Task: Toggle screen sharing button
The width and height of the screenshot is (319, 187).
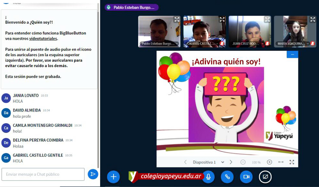Action: tap(265, 177)
